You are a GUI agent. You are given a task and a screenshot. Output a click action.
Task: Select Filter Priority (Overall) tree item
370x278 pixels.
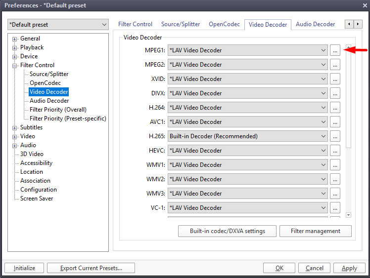[58, 110]
